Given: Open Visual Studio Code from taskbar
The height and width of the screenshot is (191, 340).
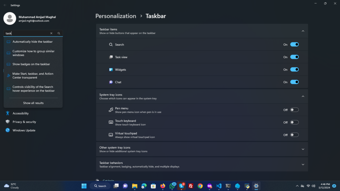Looking at the screenshot, I should [218, 186].
